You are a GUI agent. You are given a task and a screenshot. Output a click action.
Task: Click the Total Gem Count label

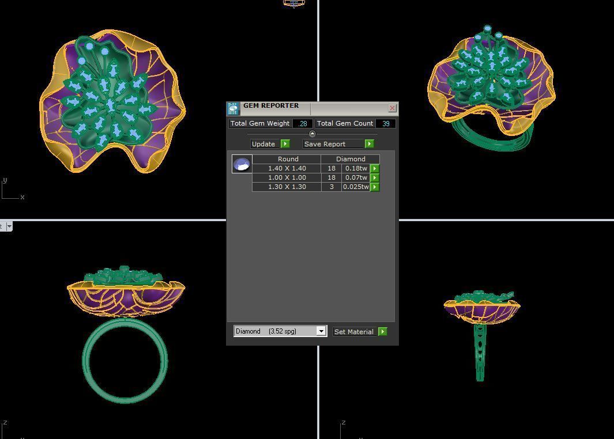345,123
